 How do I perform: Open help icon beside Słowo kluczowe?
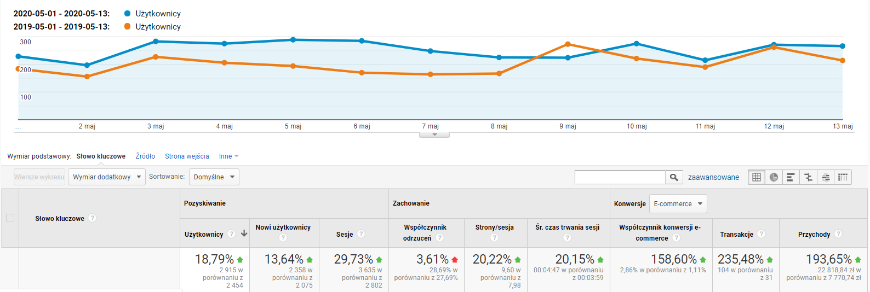tap(92, 218)
